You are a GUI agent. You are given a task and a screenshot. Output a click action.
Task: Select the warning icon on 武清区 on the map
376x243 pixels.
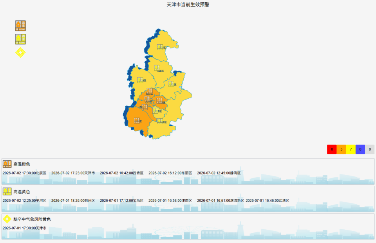pos(140,80)
